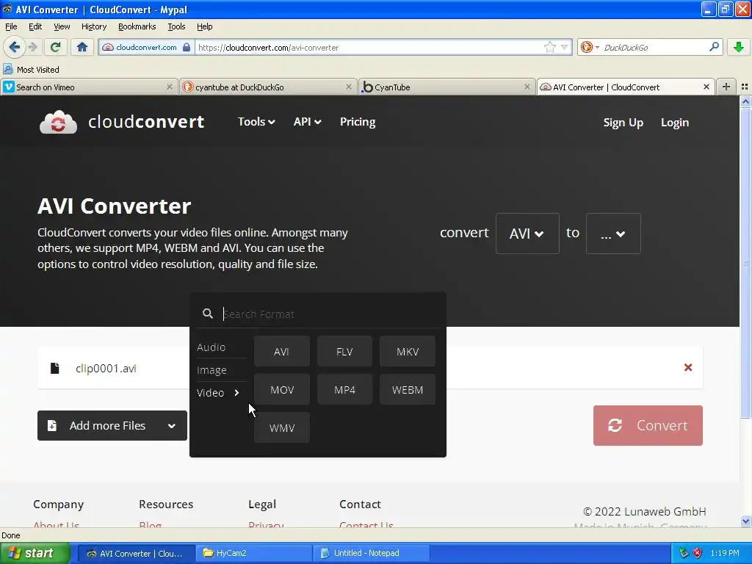Close the Search on Vimeo tab
Screen dimensions: 752x564
click(170, 87)
